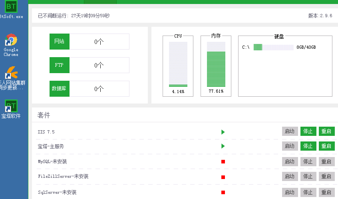Select the MySQL-未安装 row label
This screenshot has width=338, height=199.
(52, 161)
